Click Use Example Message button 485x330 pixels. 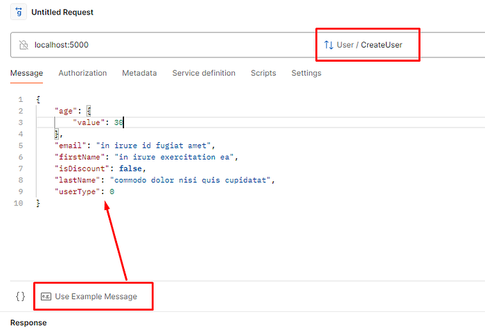click(89, 296)
